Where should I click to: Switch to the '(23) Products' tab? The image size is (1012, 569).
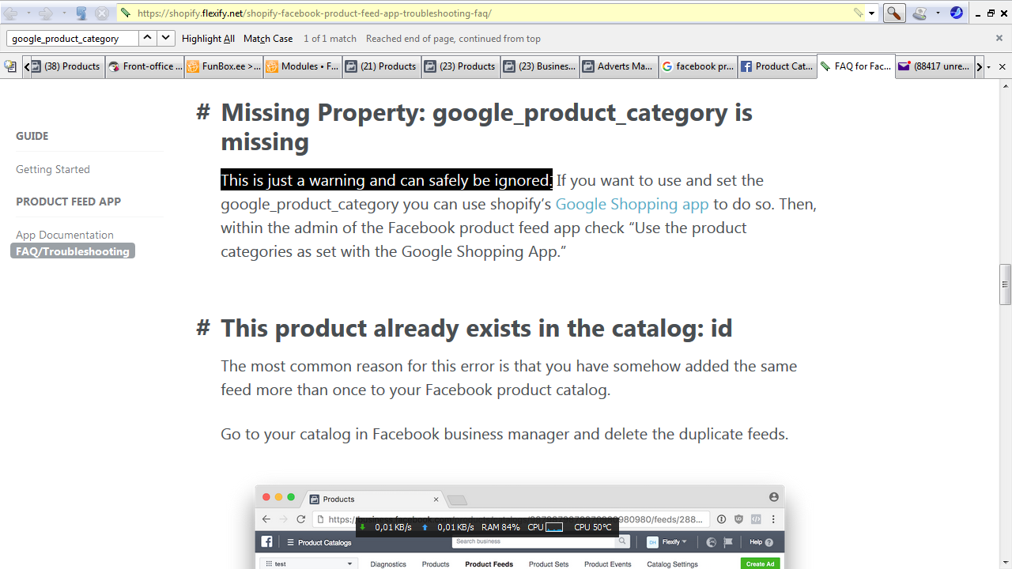tap(461, 66)
